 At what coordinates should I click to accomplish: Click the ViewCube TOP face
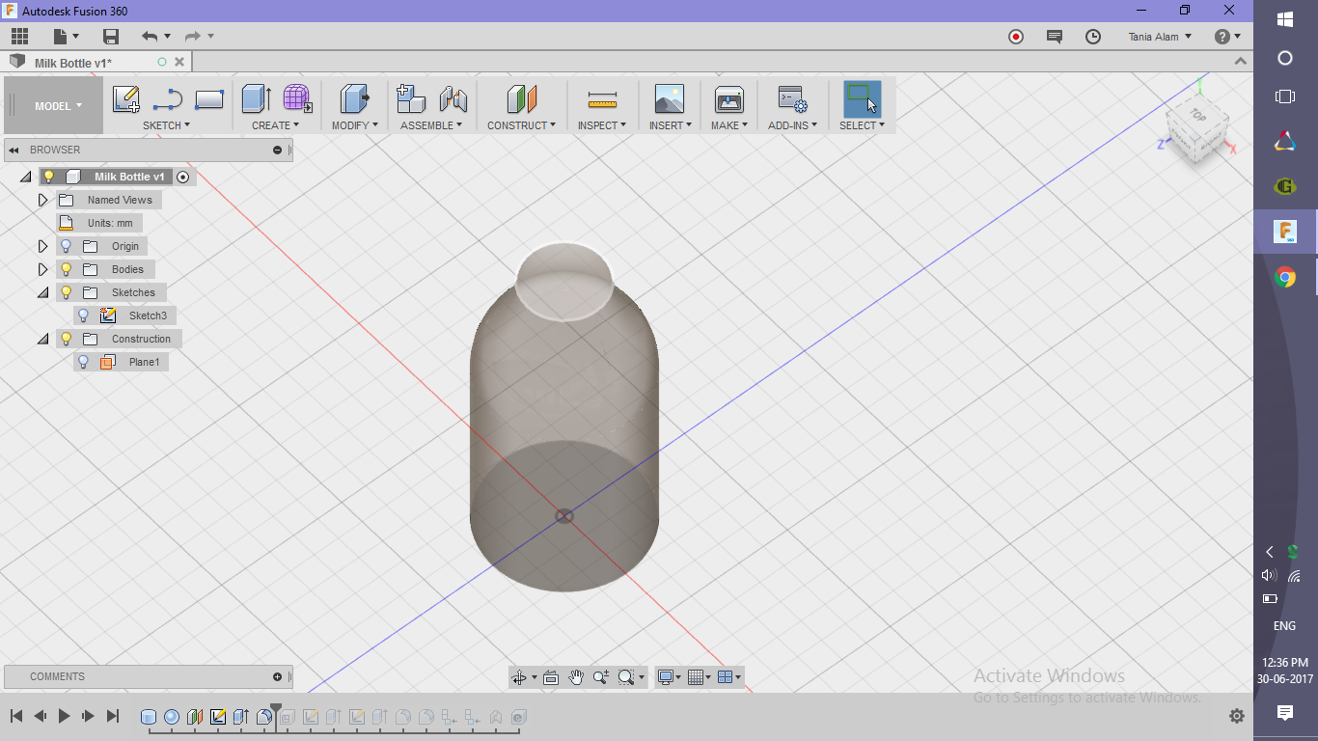pos(1197,115)
